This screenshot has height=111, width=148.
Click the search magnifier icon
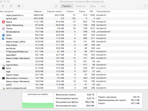click(144, 6)
